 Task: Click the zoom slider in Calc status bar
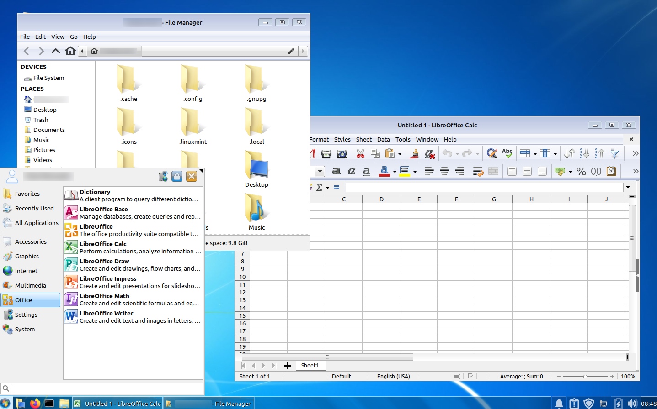tap(585, 377)
